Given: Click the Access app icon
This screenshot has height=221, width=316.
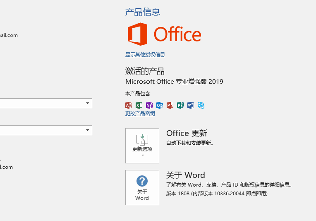Looking at the screenshot, I should tap(129, 105).
